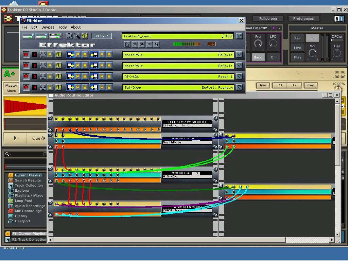Click the rack layout icon with two bars
Image resolution: width=348 pixels, height=261 pixels.
55,36
